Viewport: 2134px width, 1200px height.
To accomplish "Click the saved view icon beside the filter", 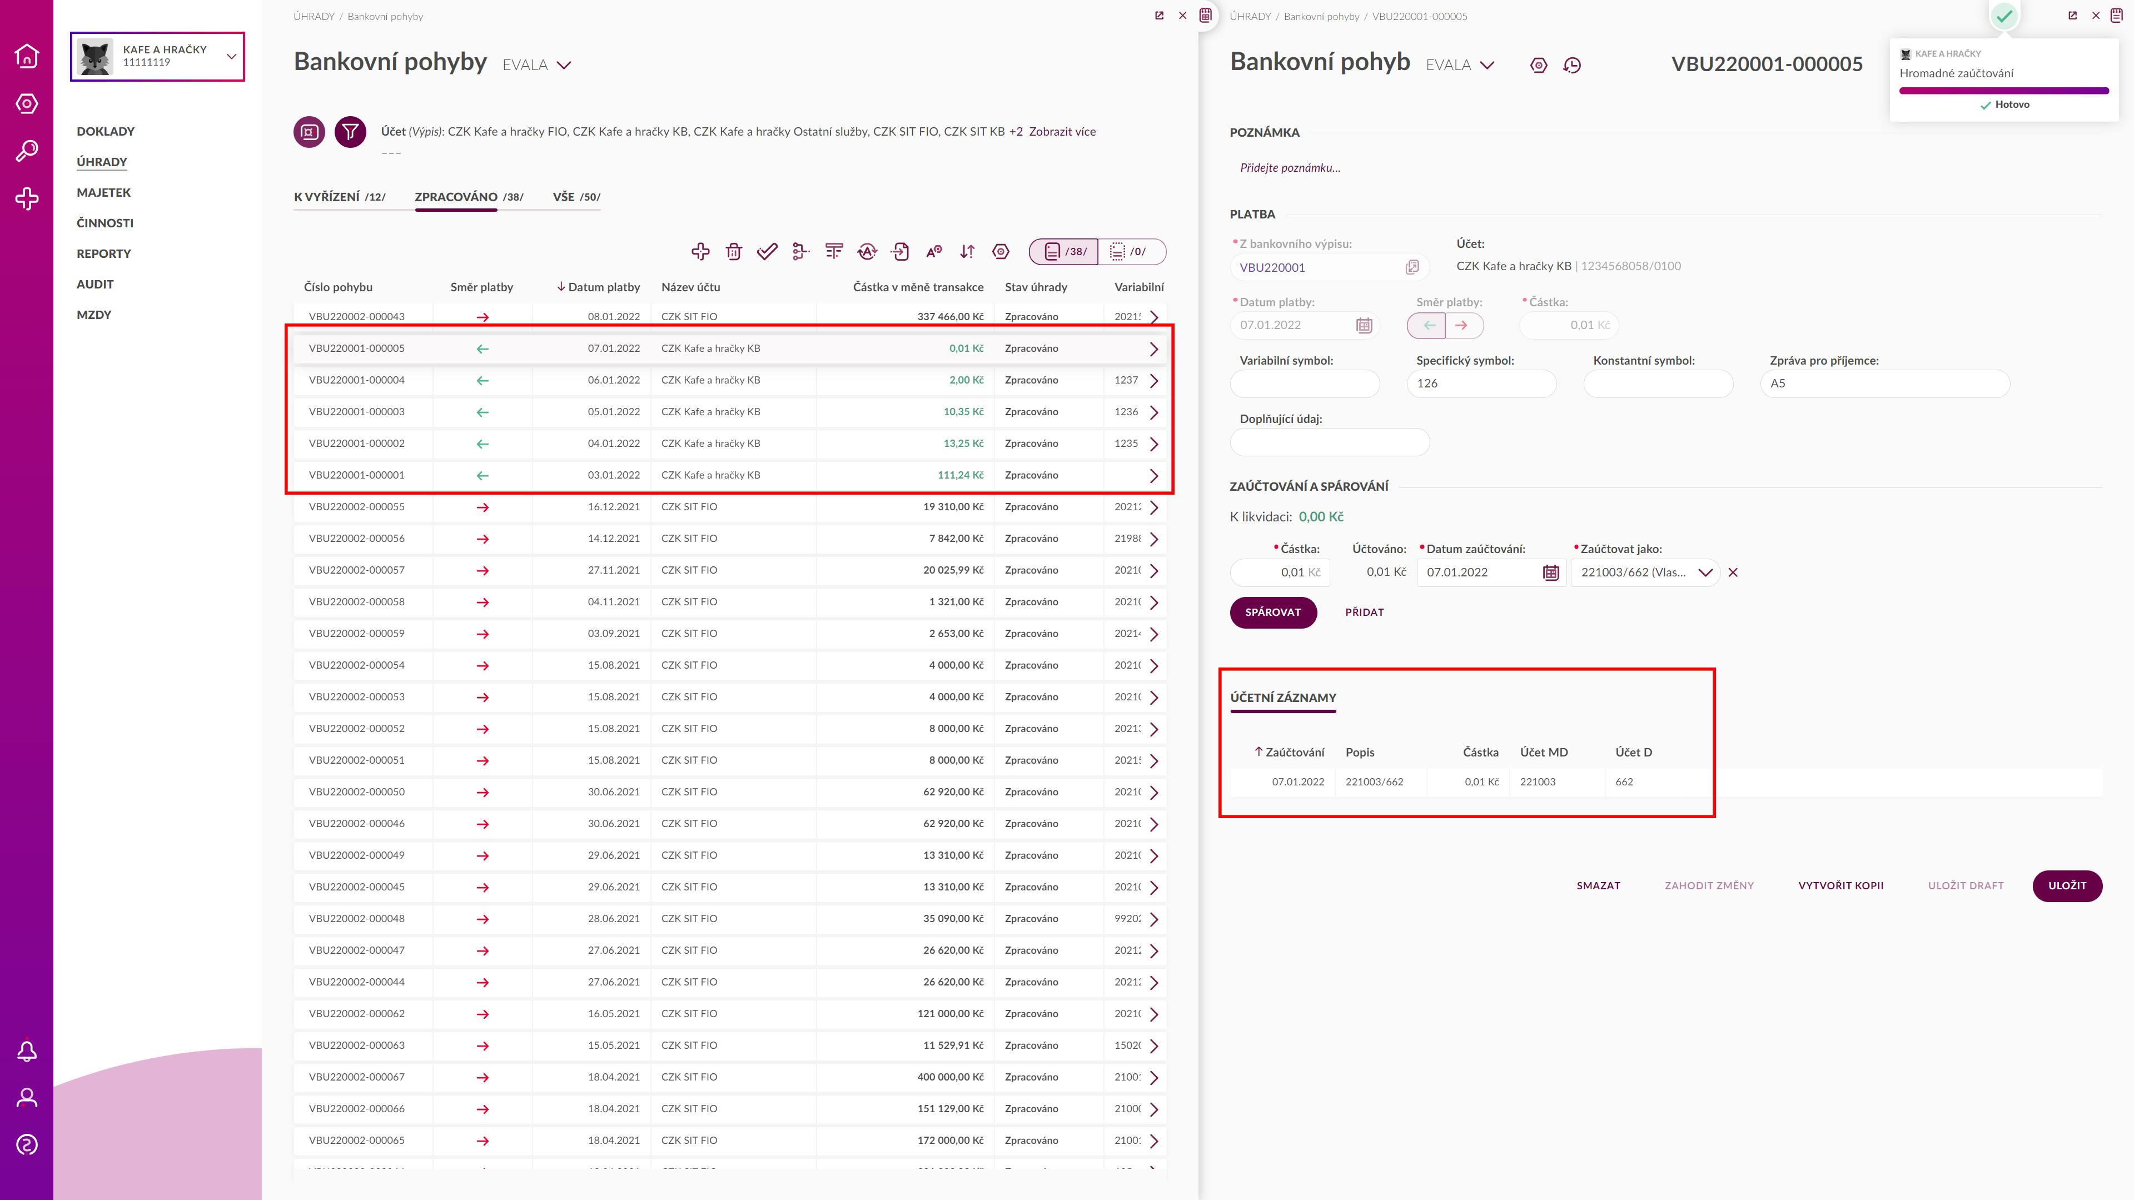I will click(x=309, y=132).
